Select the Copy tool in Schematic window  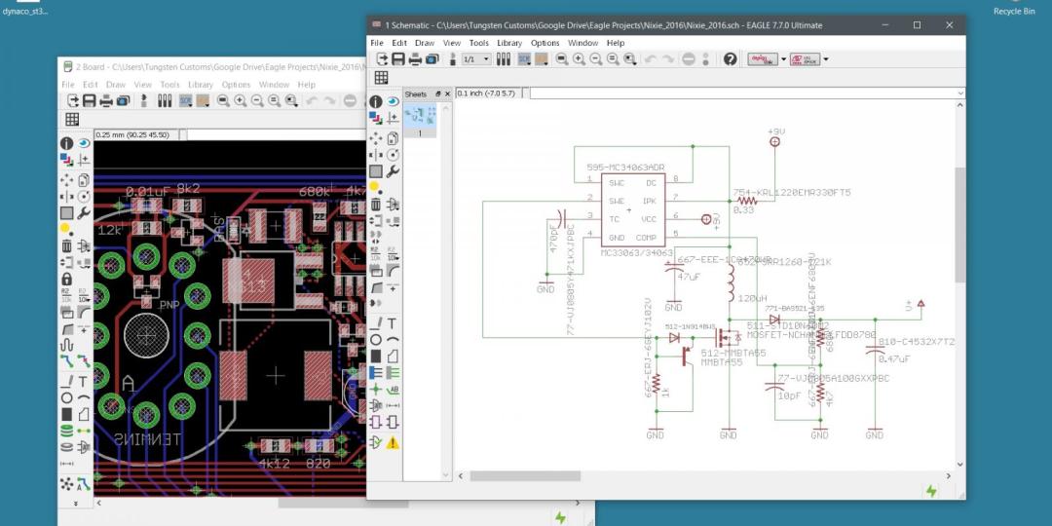(393, 138)
